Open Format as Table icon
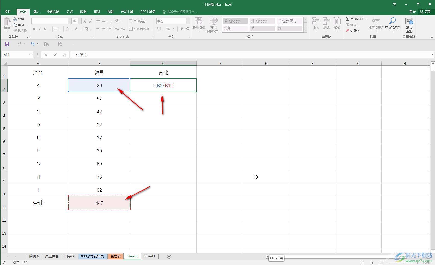 [214, 21]
